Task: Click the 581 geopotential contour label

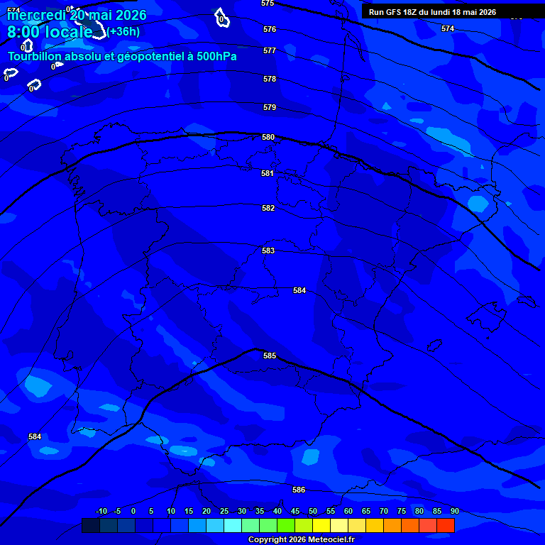Action: (268, 173)
